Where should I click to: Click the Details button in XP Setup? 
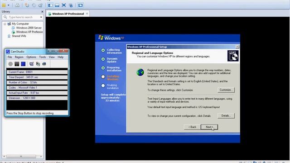pyautogui.click(x=226, y=116)
